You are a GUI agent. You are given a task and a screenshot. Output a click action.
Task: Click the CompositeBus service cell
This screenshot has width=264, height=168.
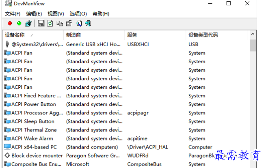point(144,164)
